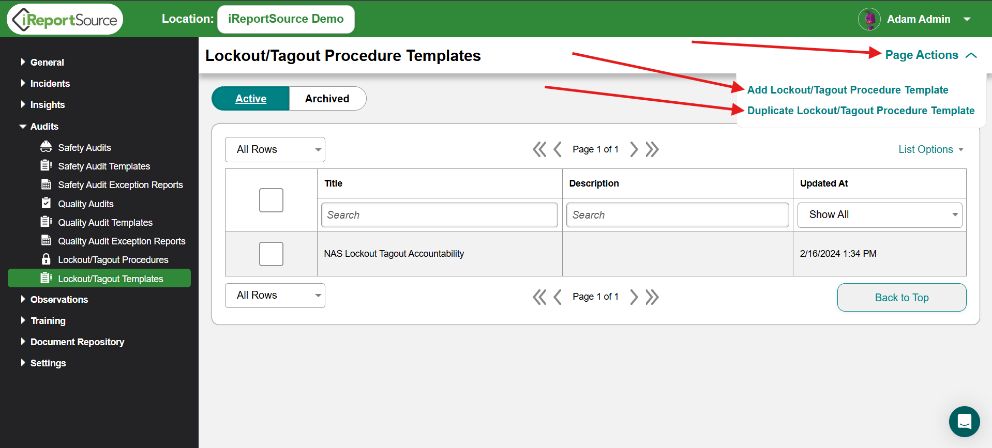
Task: Go to first page in bottom pager
Action: [x=539, y=297]
